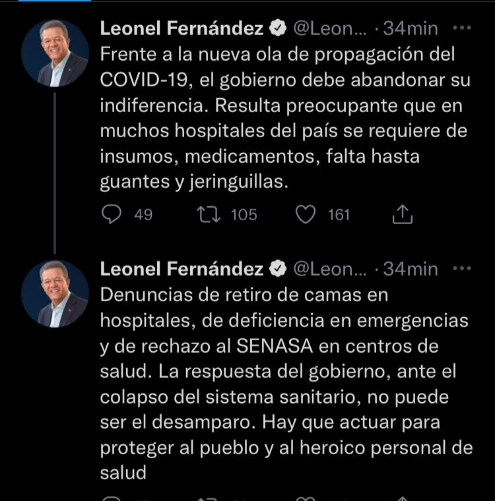The width and height of the screenshot is (495, 501).
Task: Click the 34min timestamp on the first tweet
Action: pos(411,28)
